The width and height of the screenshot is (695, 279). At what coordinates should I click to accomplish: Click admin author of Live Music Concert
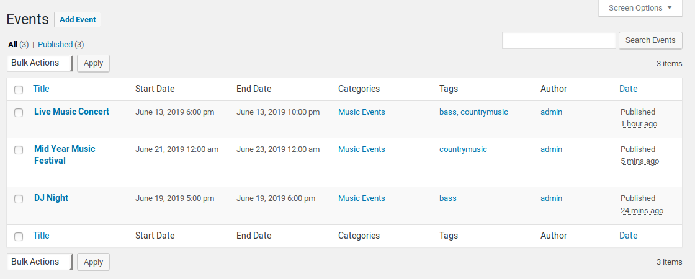point(552,112)
